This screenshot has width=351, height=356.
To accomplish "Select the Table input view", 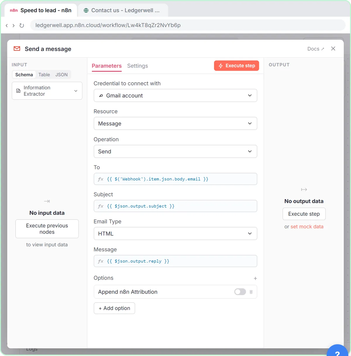I will 44,75.
